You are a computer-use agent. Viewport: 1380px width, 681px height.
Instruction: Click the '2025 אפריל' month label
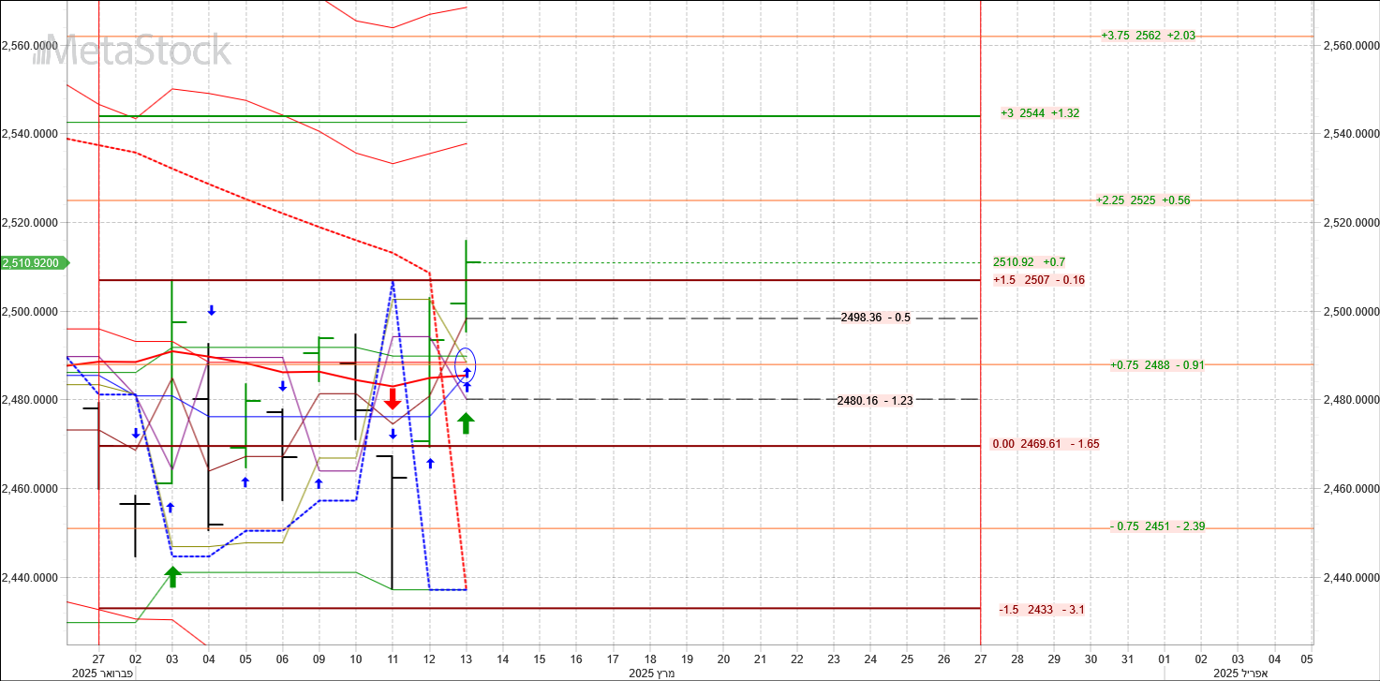(1239, 674)
